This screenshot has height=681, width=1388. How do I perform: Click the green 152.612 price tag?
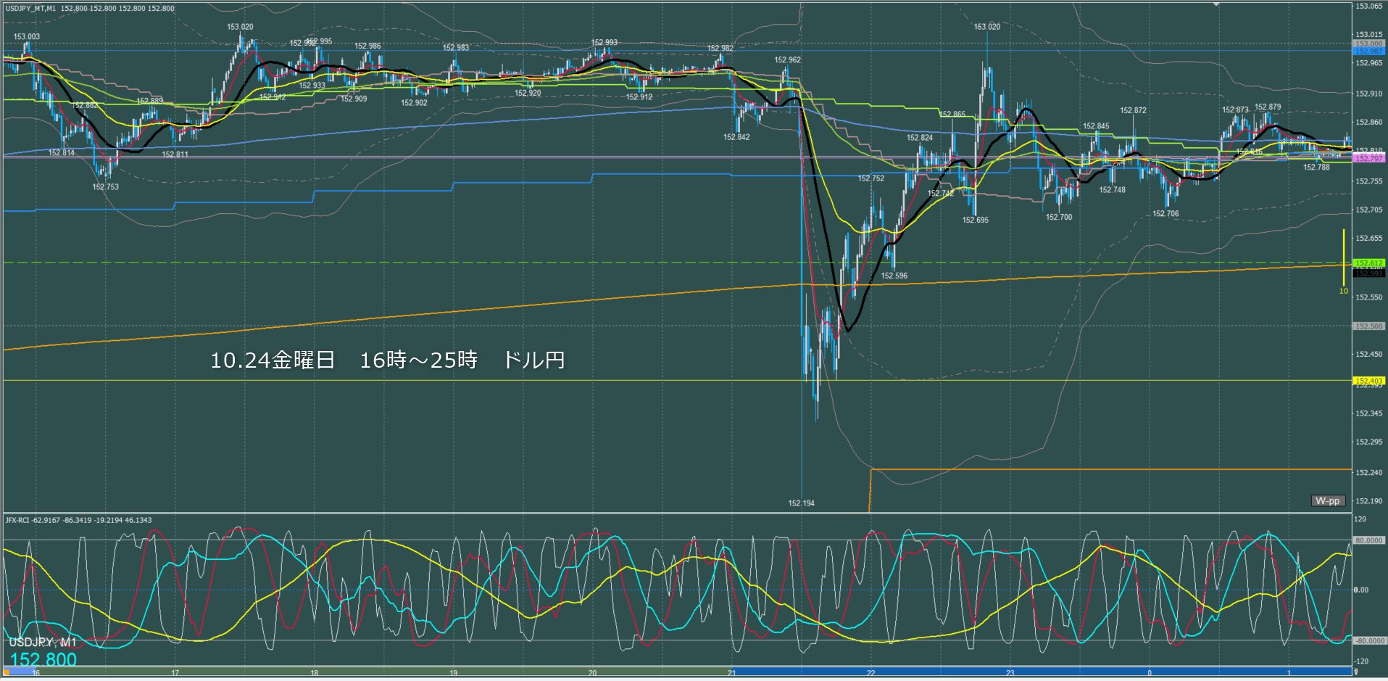pyautogui.click(x=1368, y=263)
